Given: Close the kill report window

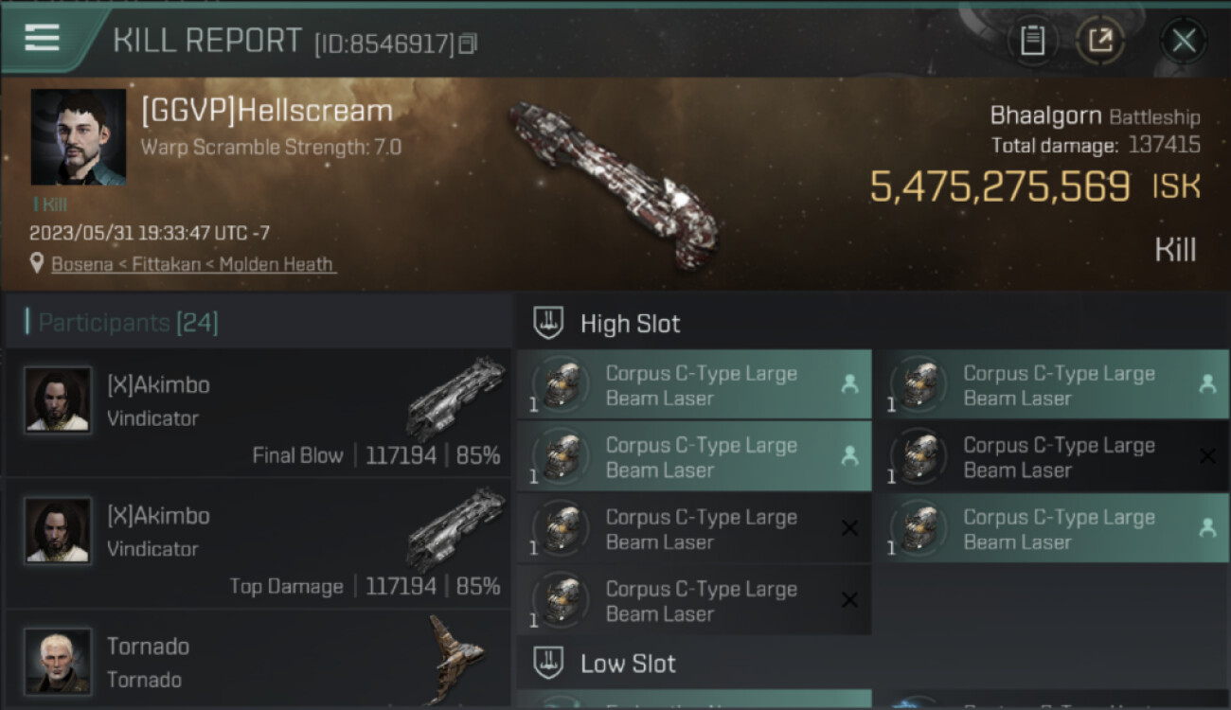Looking at the screenshot, I should 1184,40.
